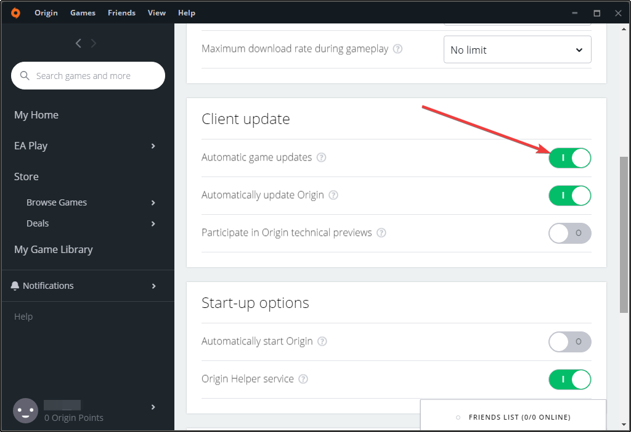Click the back navigation arrow

click(78, 43)
